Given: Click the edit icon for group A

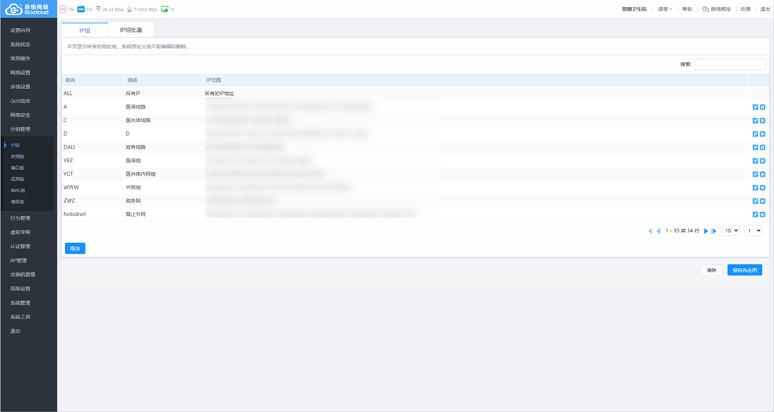Looking at the screenshot, I should coord(755,107).
